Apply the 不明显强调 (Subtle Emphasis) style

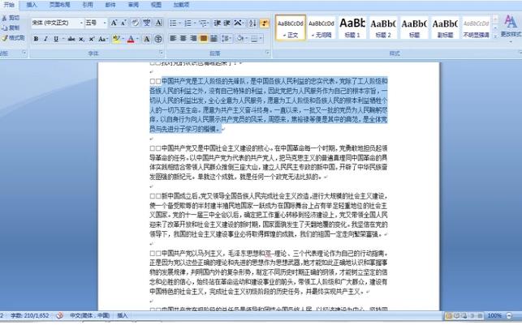(476, 28)
